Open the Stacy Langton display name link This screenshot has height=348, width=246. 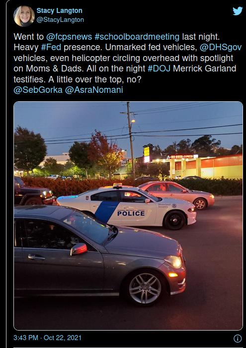pyautogui.click(x=59, y=10)
